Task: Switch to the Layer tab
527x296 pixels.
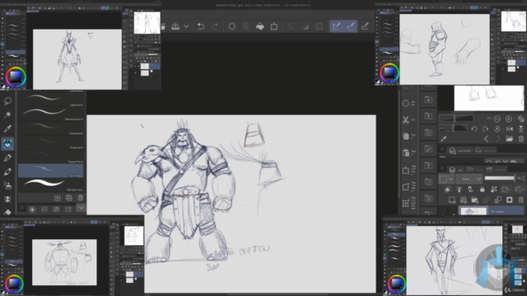Action: pyautogui.click(x=455, y=170)
